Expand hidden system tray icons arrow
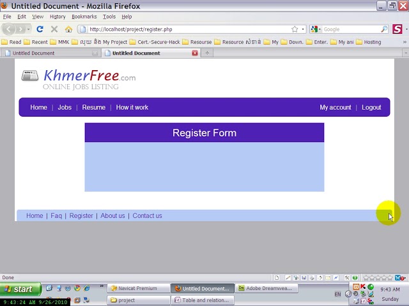The image size is (409, 306). click(x=348, y=294)
